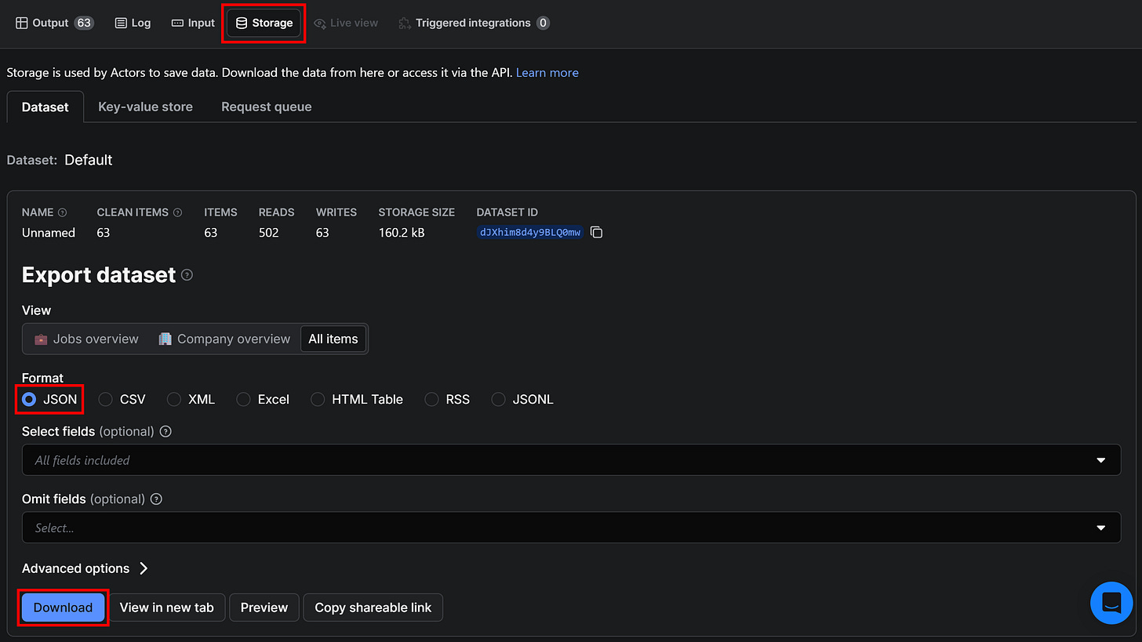Show help icon next to NAME column
Viewport: 1142px width, 642px height.
click(63, 212)
